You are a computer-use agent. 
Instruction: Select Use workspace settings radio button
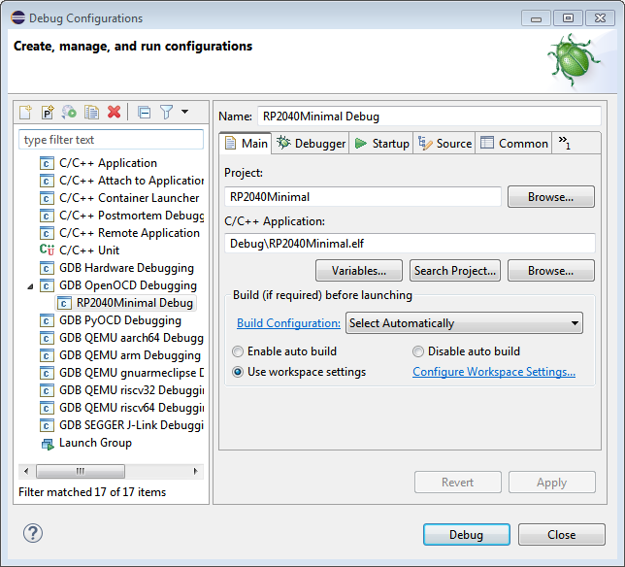239,372
